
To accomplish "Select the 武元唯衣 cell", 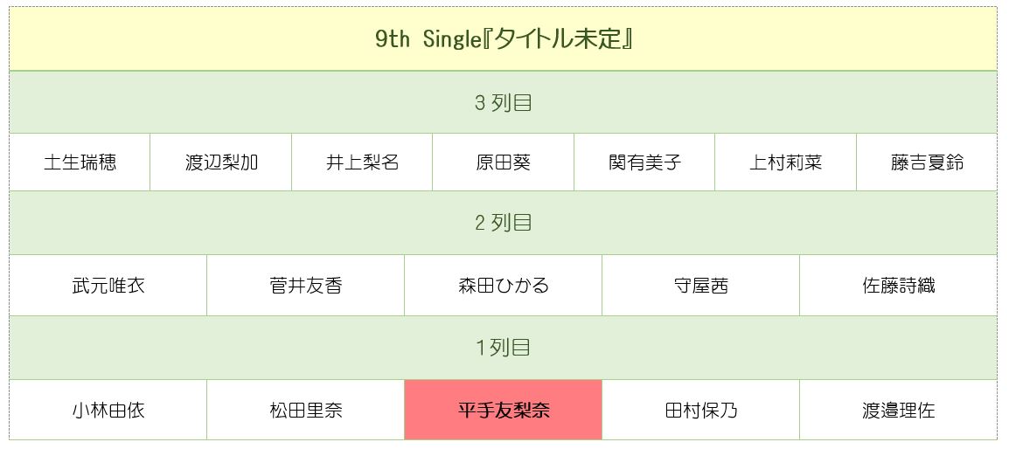I will 108,286.
